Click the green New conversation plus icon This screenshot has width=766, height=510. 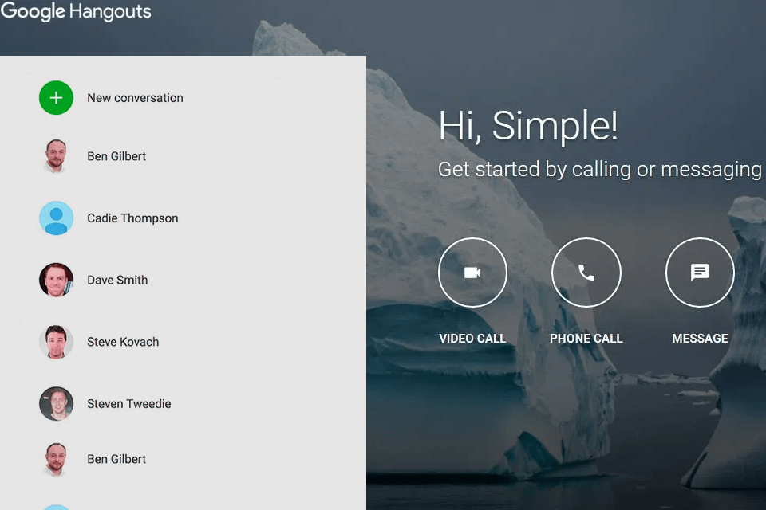[x=56, y=97]
